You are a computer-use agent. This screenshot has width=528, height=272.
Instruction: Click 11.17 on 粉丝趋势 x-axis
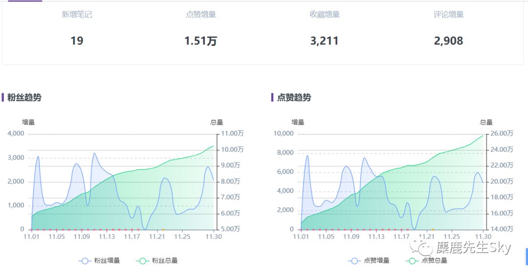[132, 237]
